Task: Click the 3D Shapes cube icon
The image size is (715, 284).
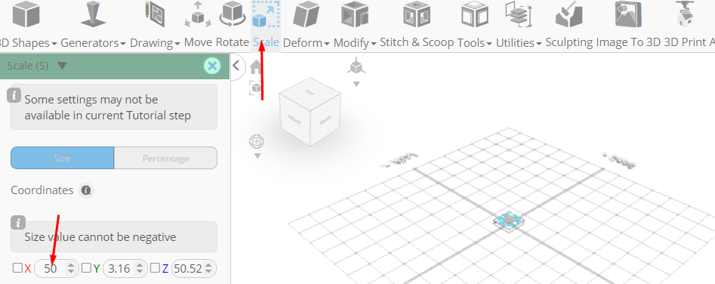Action: [x=26, y=15]
